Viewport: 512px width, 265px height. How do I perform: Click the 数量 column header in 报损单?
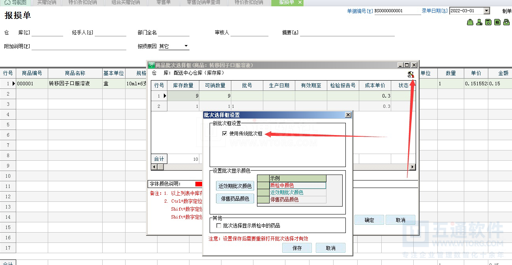(x=451, y=73)
